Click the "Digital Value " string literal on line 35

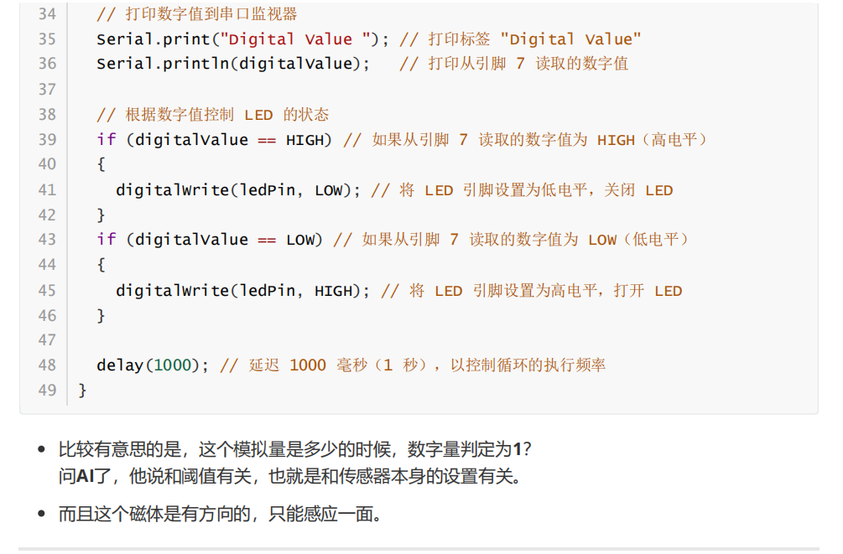tap(299, 39)
